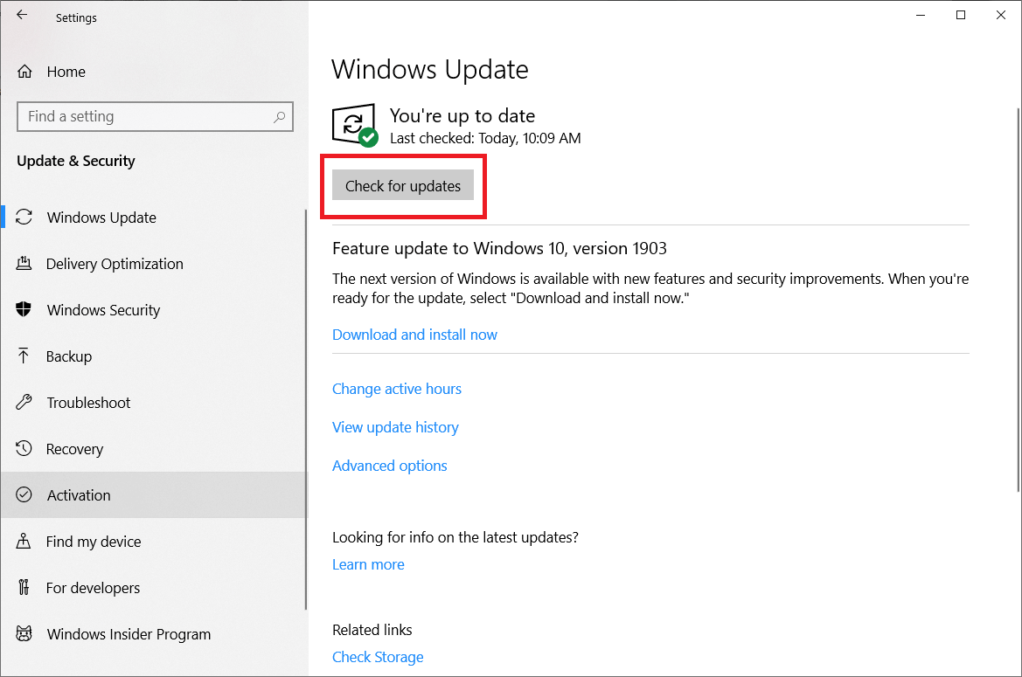The image size is (1022, 677).
Task: Minimize the Settings window
Action: tap(921, 15)
